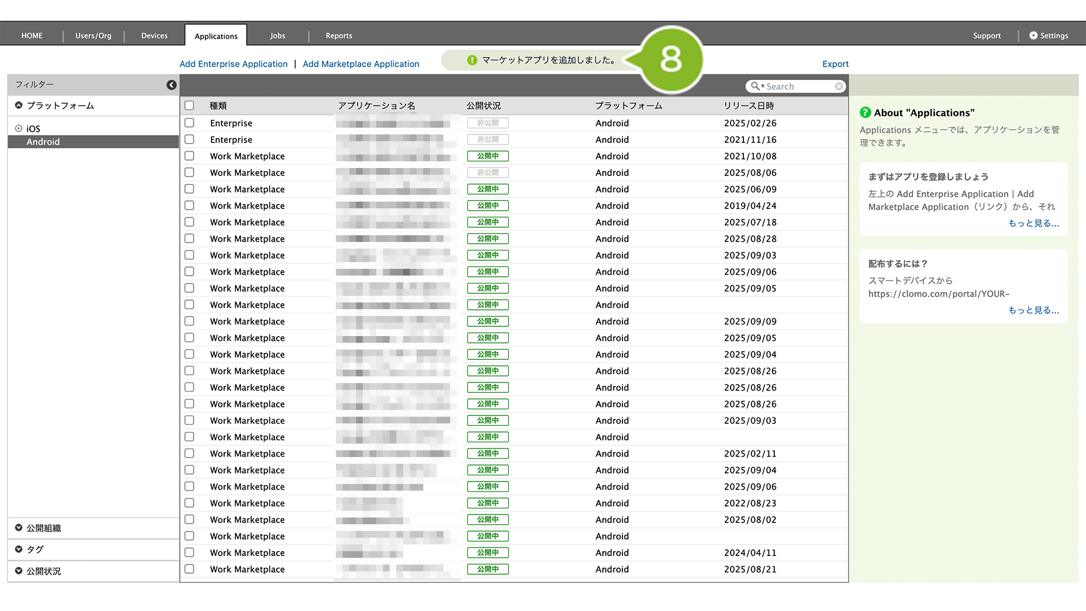Click the green notification alert icon
The height and width of the screenshot is (611, 1086).
click(472, 60)
